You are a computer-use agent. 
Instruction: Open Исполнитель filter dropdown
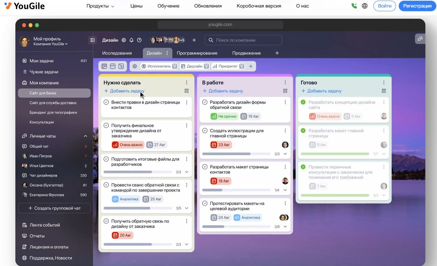159,66
